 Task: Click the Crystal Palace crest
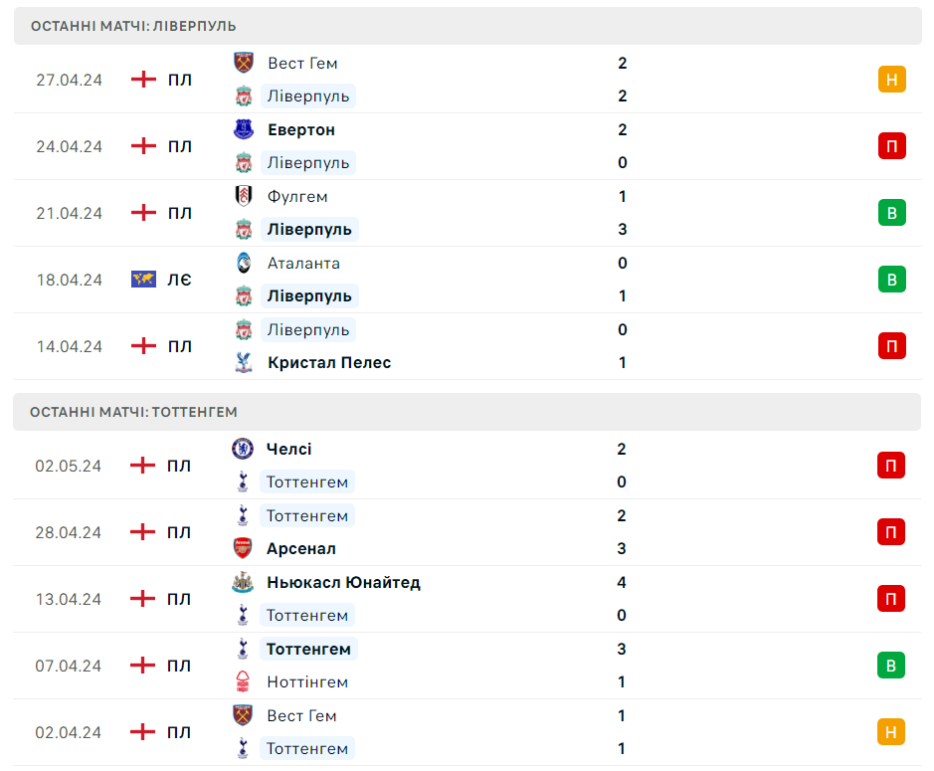click(x=243, y=362)
